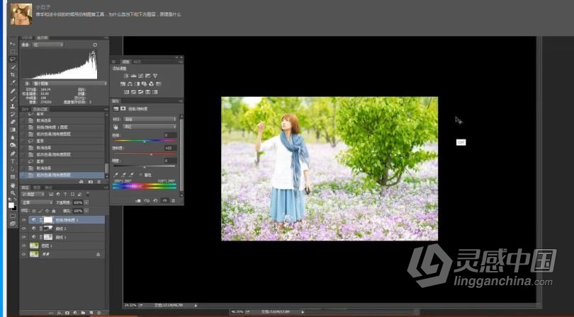This screenshot has width=574, height=317.
Task: Open the Fill slider dropdown arrow
Action: [x=86, y=211]
